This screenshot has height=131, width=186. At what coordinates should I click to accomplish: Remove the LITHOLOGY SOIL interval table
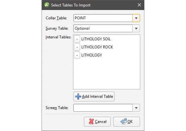pyautogui.click(x=77, y=39)
